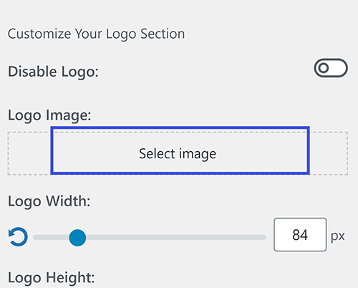Click the slider track between reset icon and handle
Screen dimensions: 358x288
pos(51,237)
